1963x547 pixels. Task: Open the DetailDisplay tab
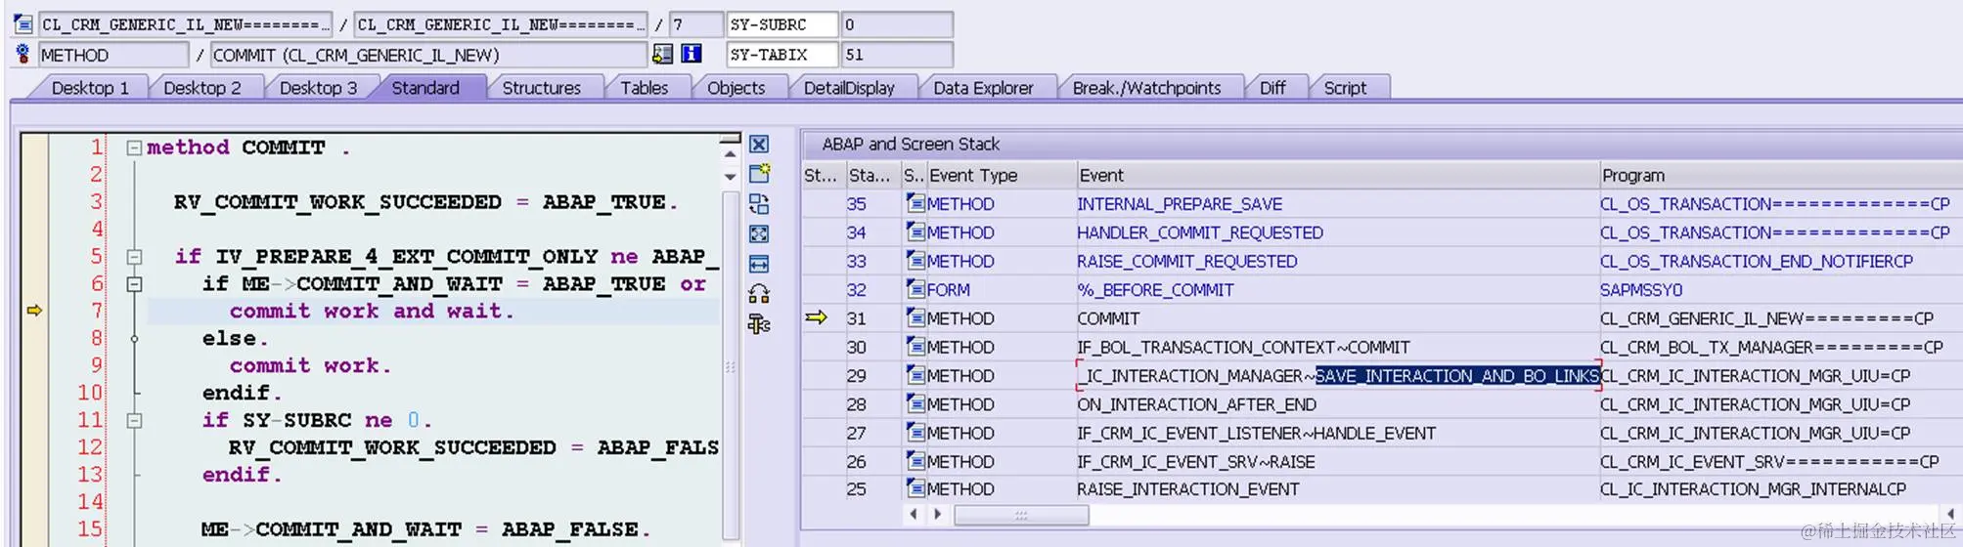[x=849, y=88]
